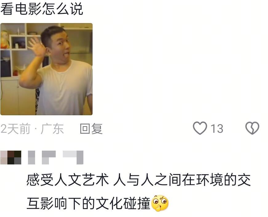Click the like count 13
This screenshot has height=217, width=268.
(x=217, y=128)
